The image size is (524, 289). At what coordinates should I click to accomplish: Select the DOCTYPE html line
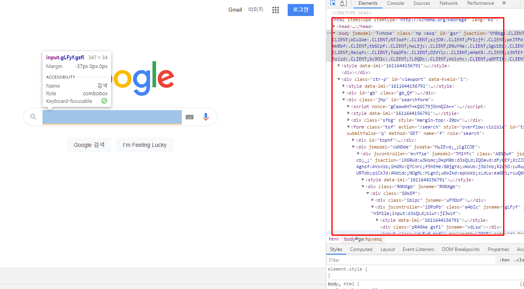tap(351, 13)
